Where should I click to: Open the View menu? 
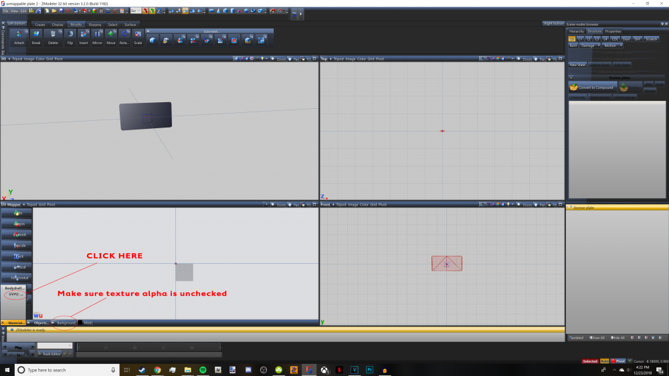pos(14,11)
